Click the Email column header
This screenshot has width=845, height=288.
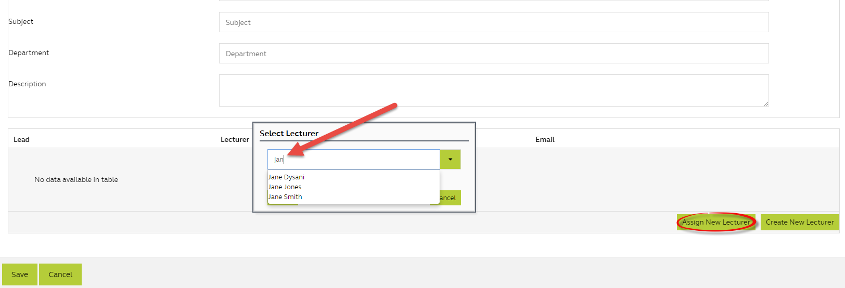coord(545,139)
